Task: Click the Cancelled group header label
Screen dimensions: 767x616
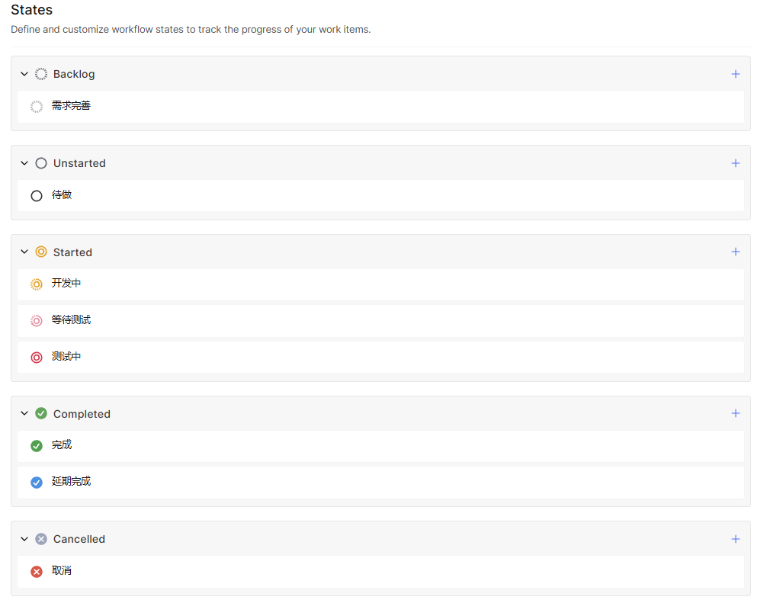Action: pos(79,539)
